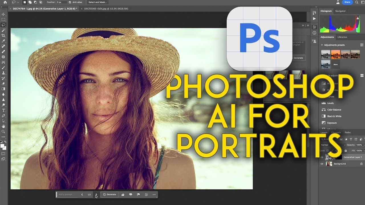Collapse the Adjustments presets section
Image resolution: width=365 pixels, height=205 pixels.
322,45
